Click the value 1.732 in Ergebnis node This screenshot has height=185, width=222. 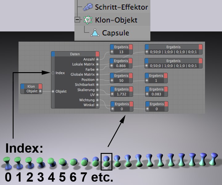coord(121,94)
